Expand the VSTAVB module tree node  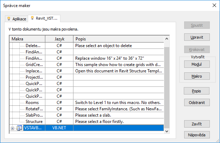13,128
